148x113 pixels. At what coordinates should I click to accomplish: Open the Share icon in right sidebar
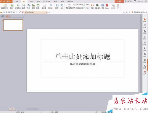pyautogui.click(x=145, y=44)
